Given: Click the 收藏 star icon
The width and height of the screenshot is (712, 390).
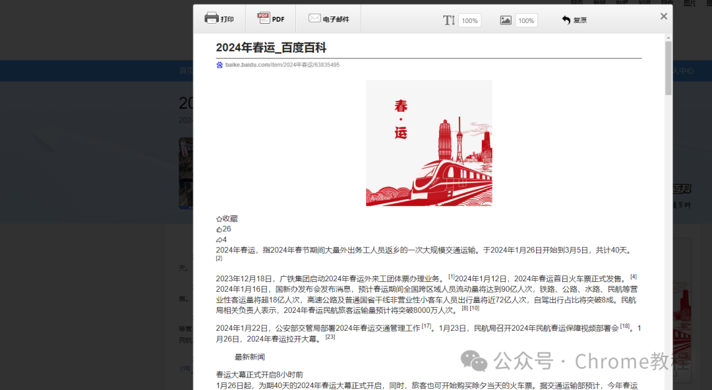Looking at the screenshot, I should click(219, 219).
